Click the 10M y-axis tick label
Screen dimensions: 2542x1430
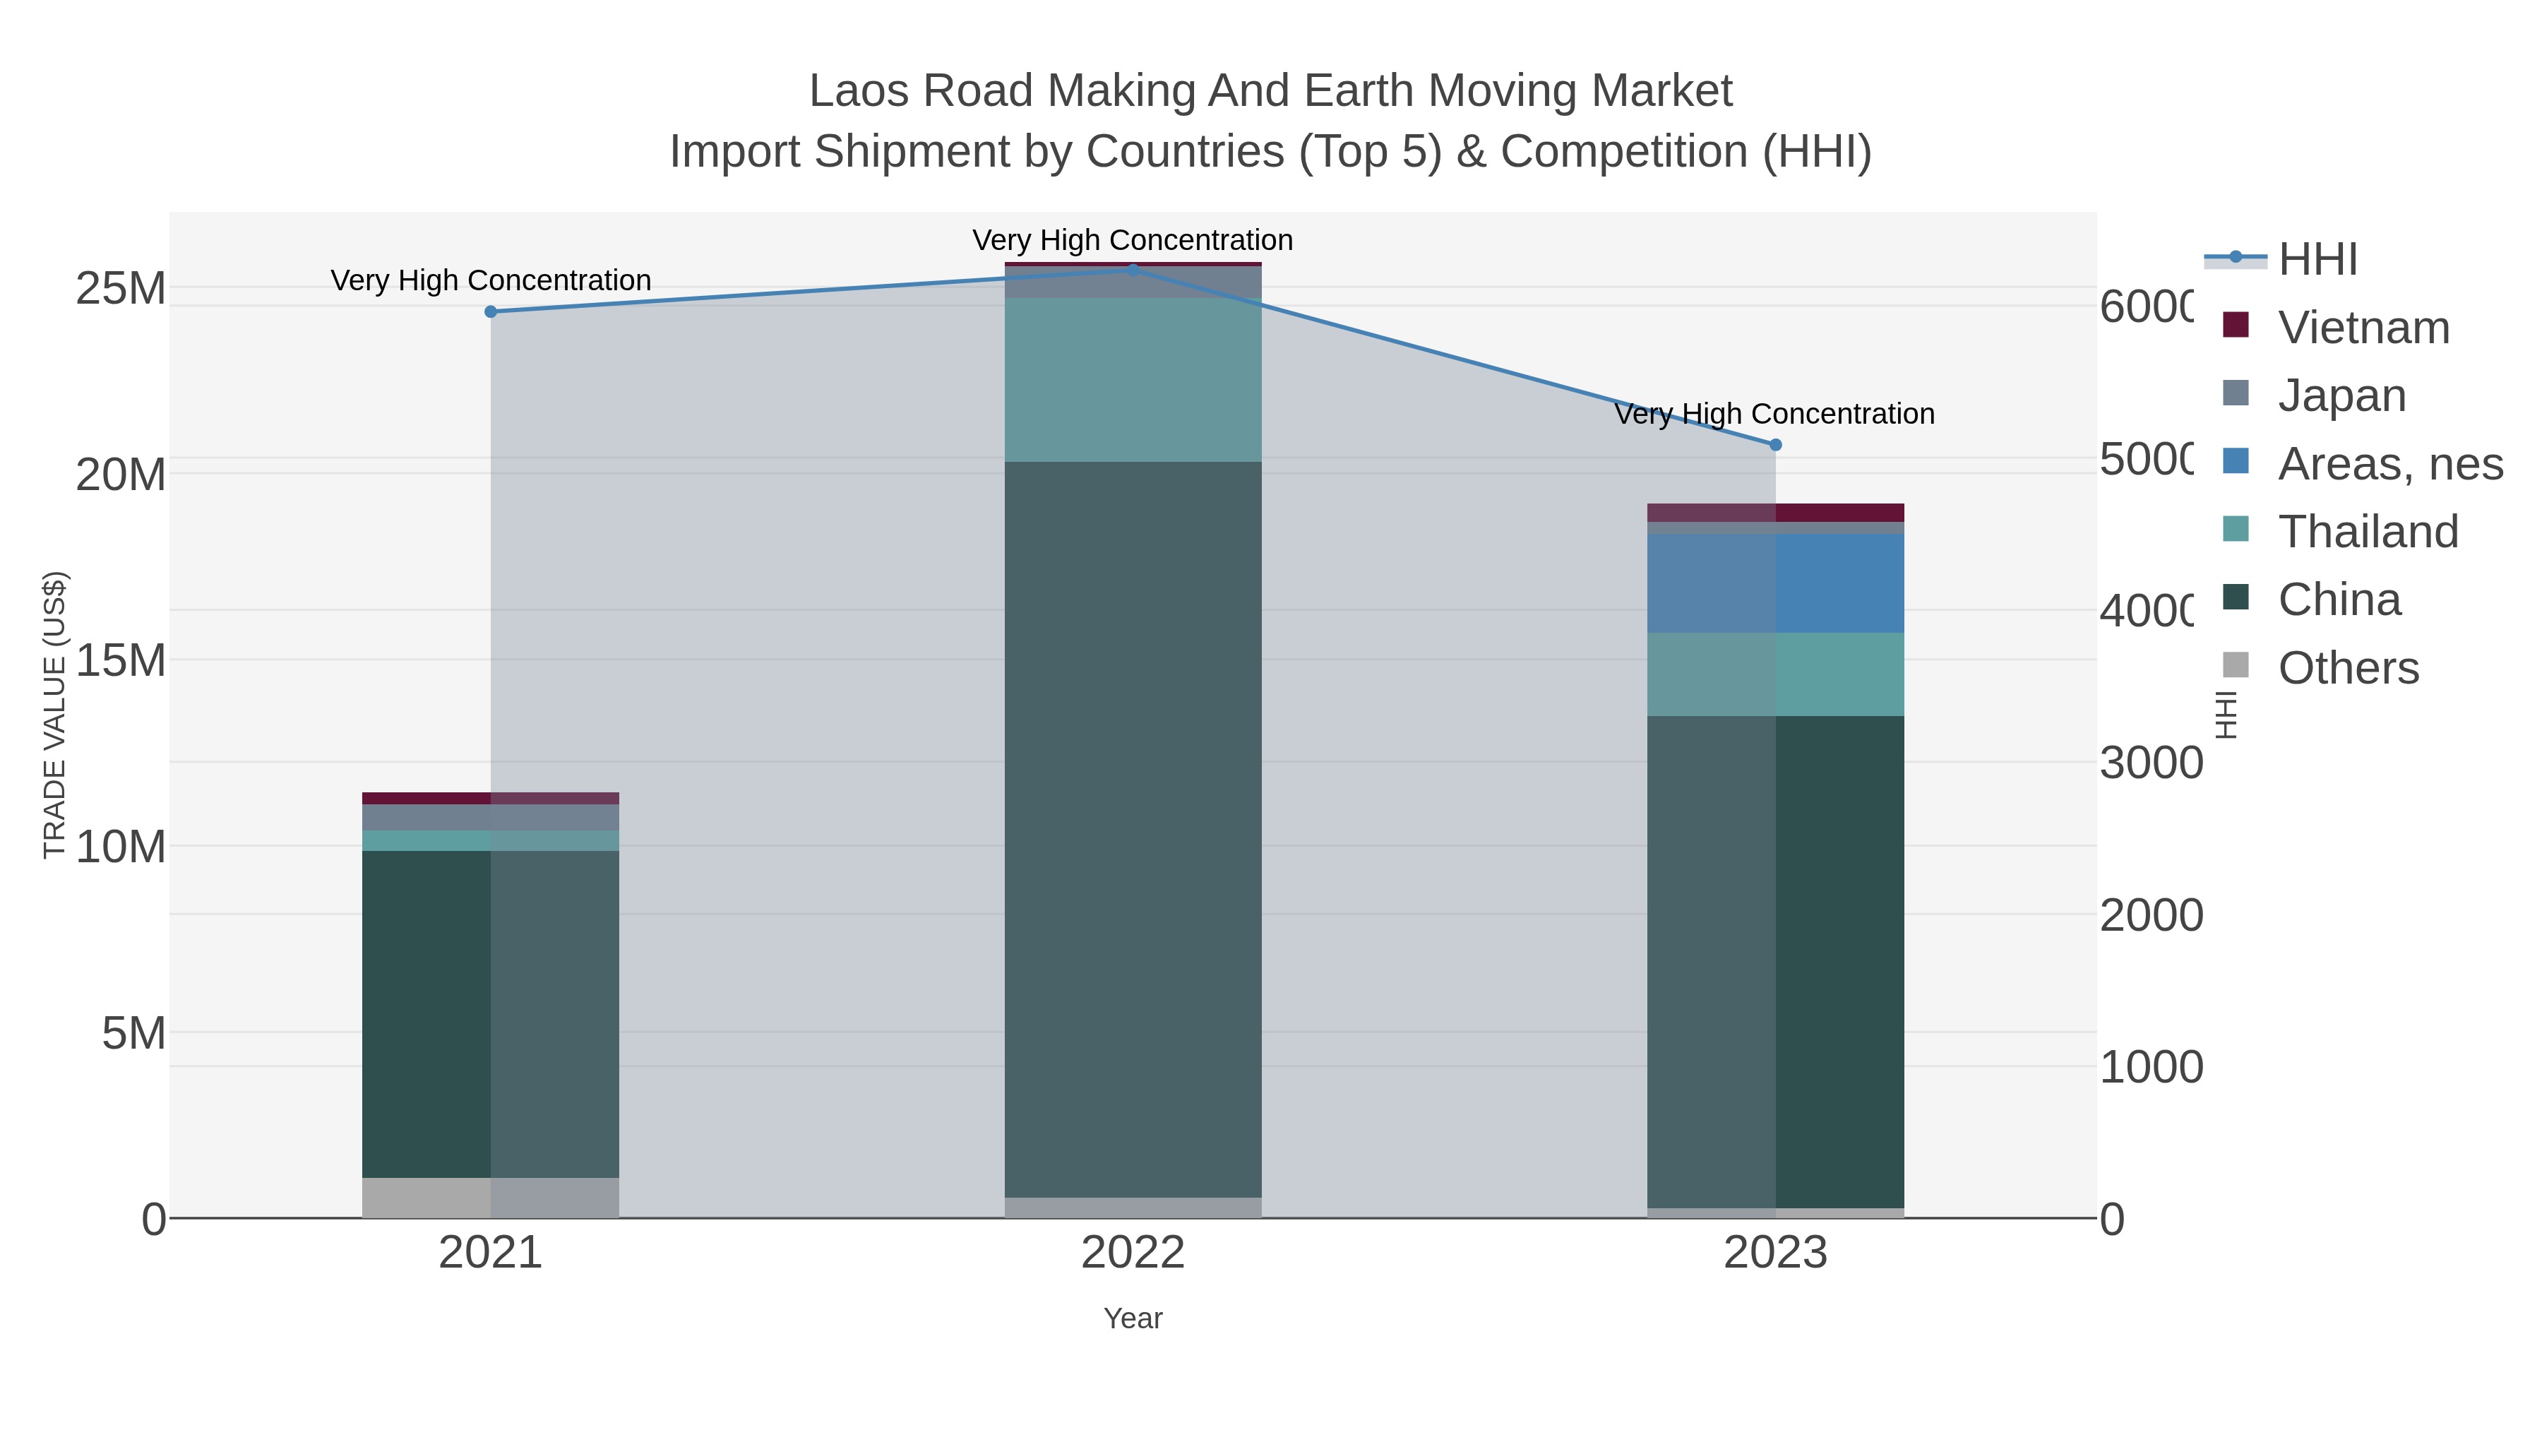[120, 847]
